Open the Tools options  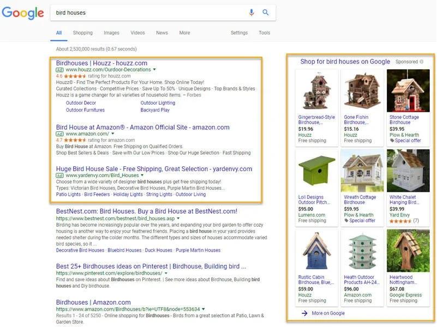tap(264, 33)
